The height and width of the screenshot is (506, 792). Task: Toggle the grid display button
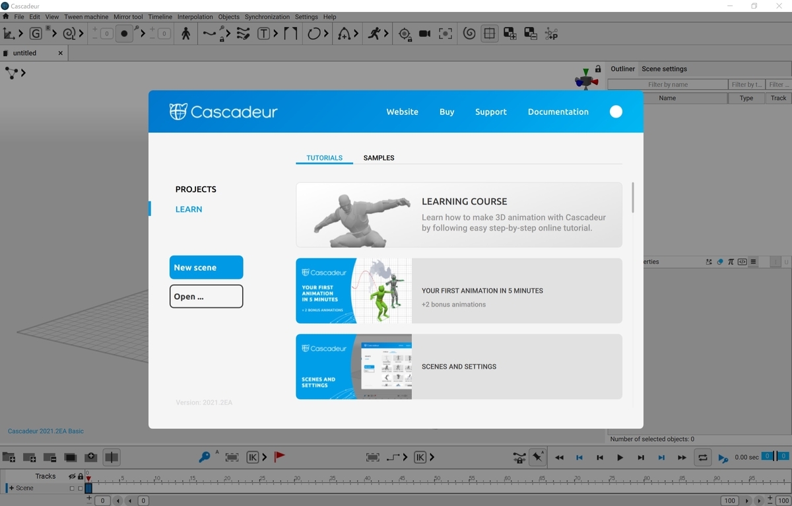click(490, 33)
